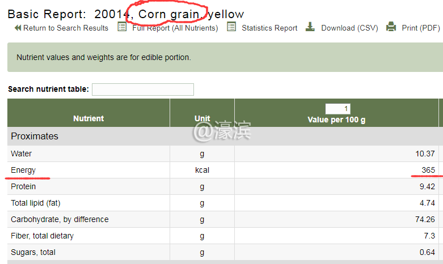Focus the Search nutrient table field
This screenshot has width=443, height=264.
click(143, 90)
